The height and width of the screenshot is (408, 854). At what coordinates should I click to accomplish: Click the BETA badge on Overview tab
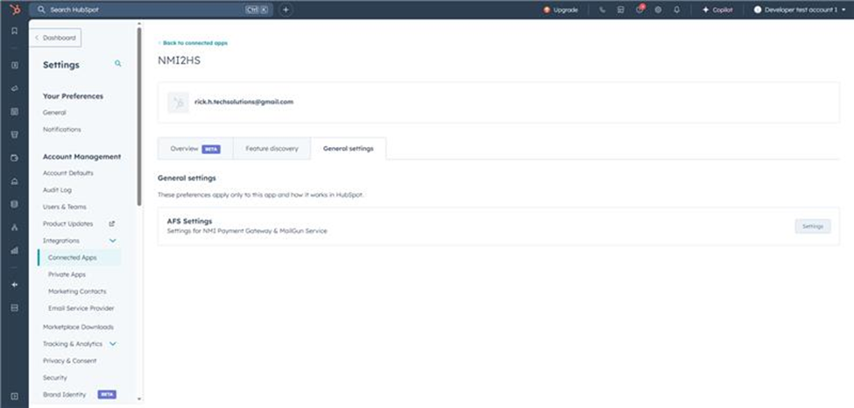211,149
